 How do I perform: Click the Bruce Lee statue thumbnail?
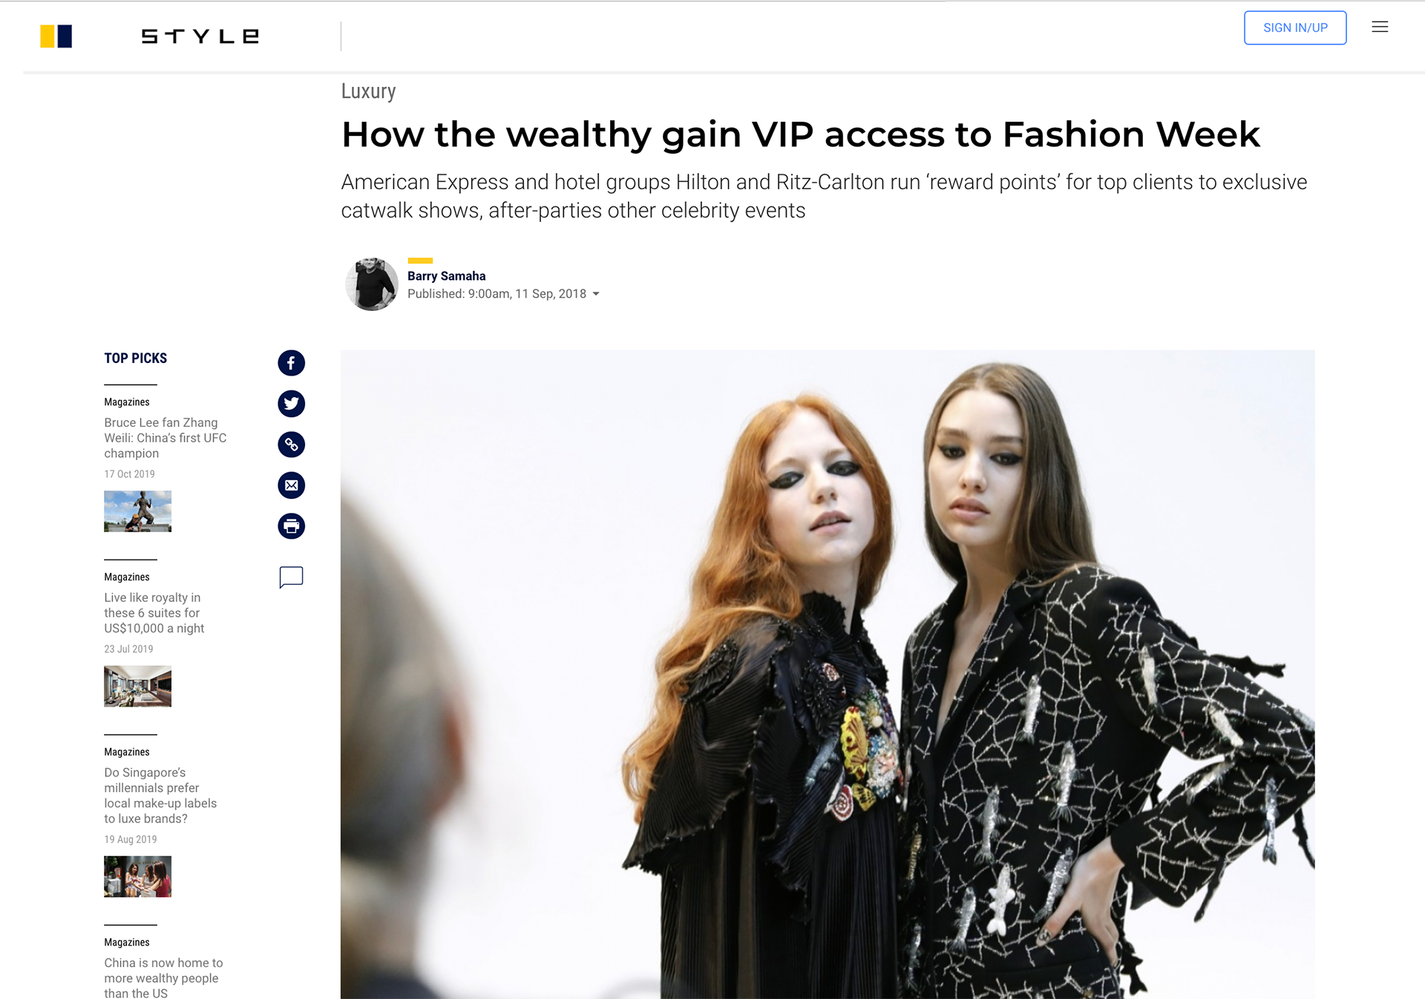[137, 511]
